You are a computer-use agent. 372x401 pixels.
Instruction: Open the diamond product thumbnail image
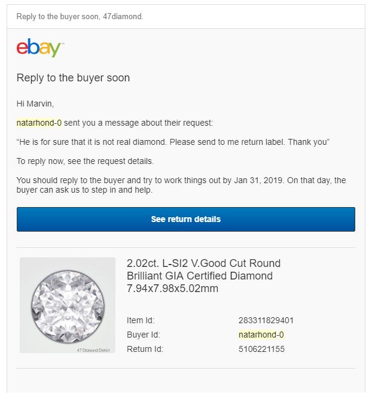68,305
